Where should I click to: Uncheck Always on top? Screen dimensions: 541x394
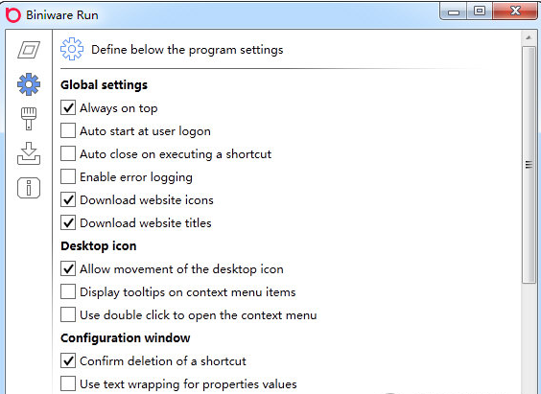pos(68,108)
